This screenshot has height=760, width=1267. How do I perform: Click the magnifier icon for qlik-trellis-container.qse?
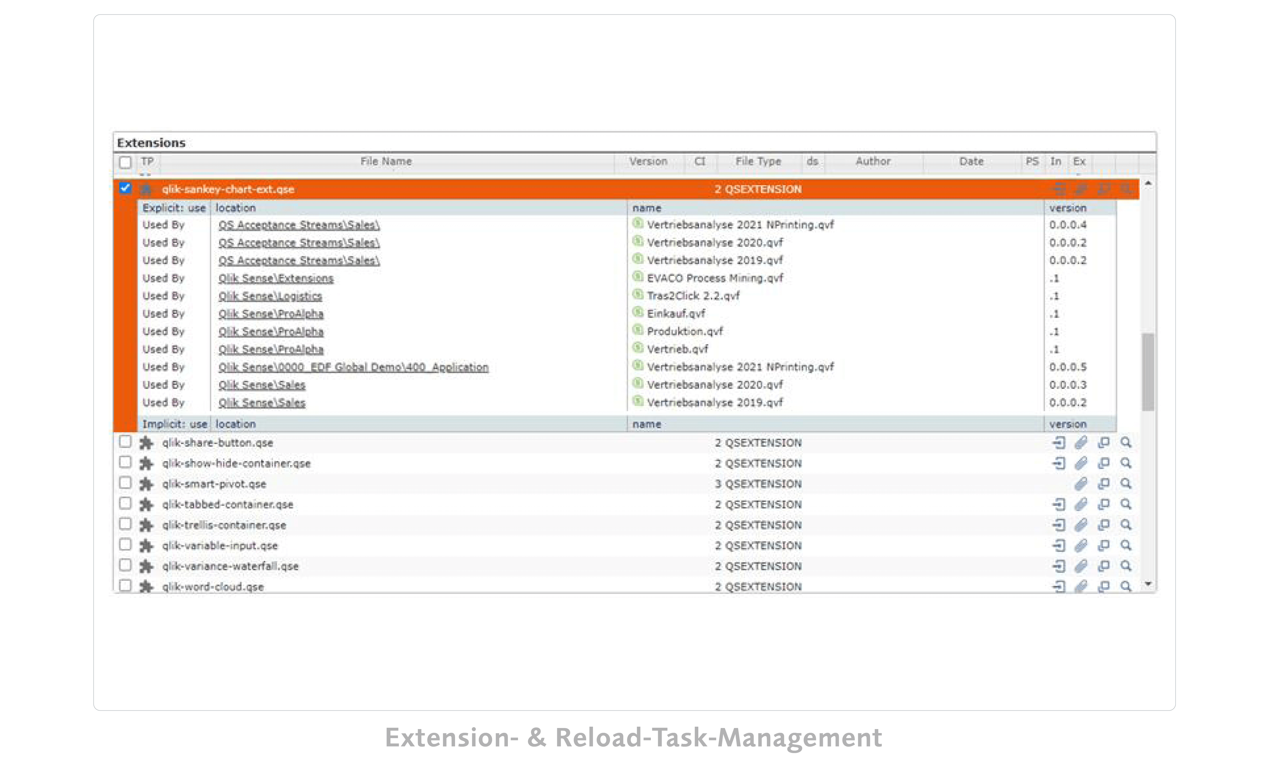(x=1126, y=525)
